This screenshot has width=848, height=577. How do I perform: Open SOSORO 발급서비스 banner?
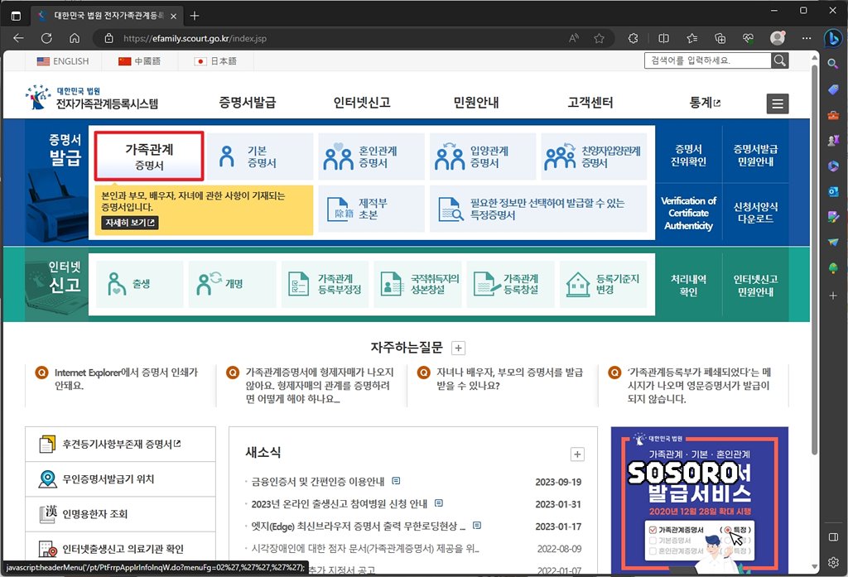click(699, 500)
